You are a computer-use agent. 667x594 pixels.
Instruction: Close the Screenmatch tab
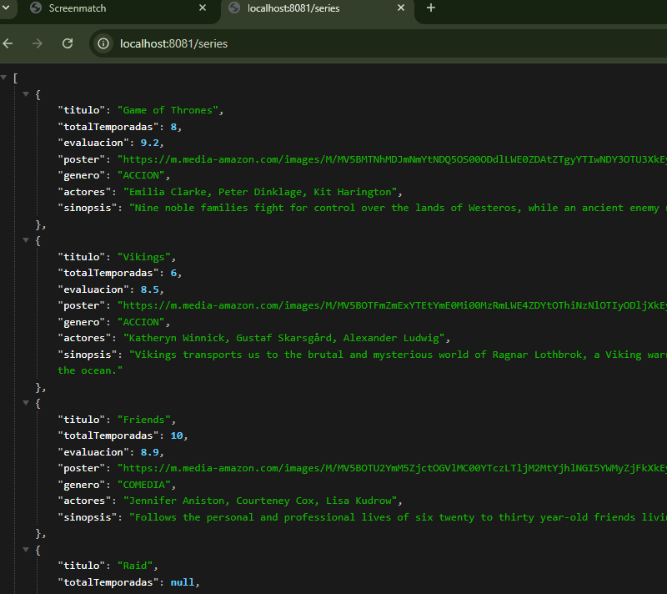click(x=203, y=8)
